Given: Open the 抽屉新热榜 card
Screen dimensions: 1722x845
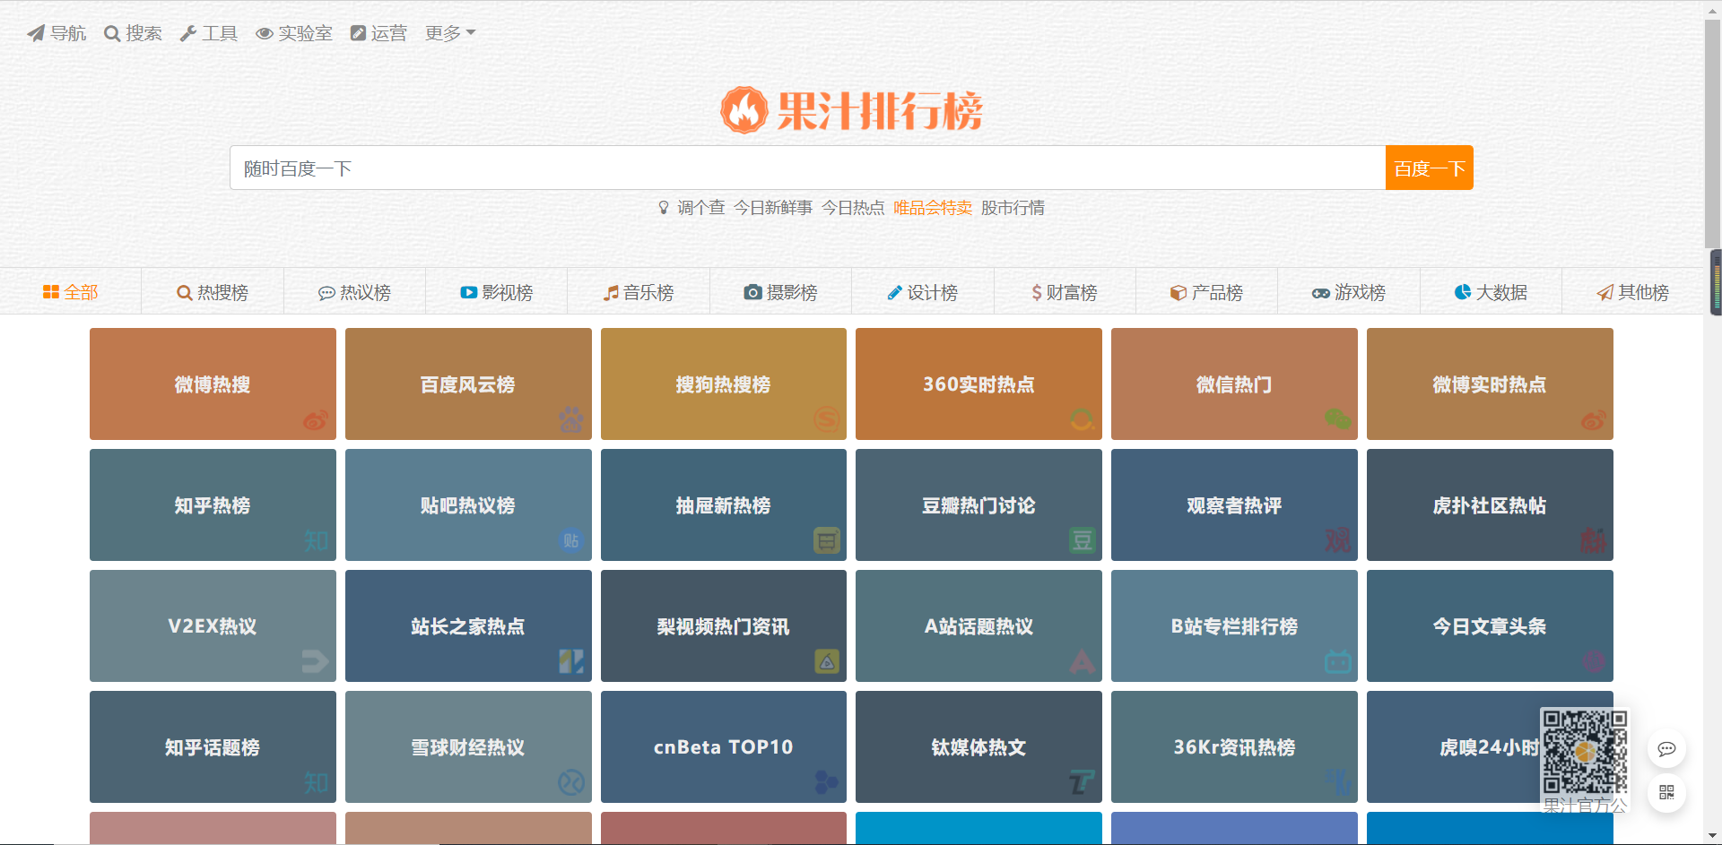Looking at the screenshot, I should point(724,504).
